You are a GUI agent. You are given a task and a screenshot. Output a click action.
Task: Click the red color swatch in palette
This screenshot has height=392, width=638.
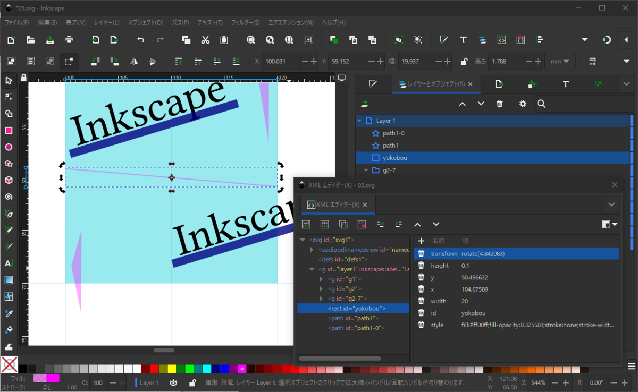[x=154, y=369]
